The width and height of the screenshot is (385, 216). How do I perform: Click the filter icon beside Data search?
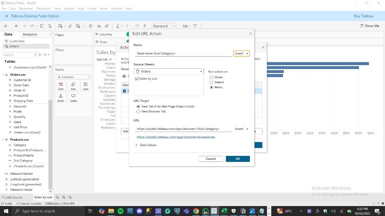tap(40, 55)
